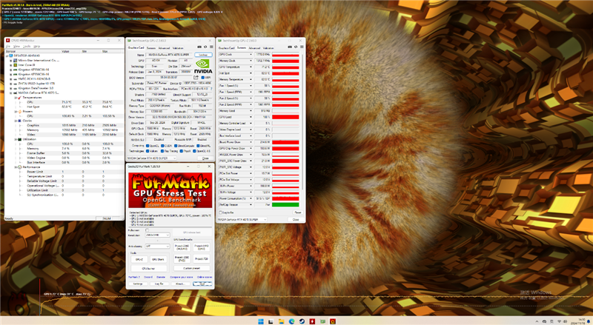The image size is (593, 325).
Task: Toggle the OpenCL checkbox in GPU-Z
Action: pos(148,146)
